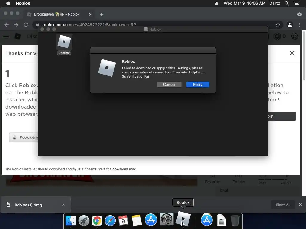This screenshot has width=306, height=229.
Task: Open Spotlight search in the menu bar
Action: (287, 3)
